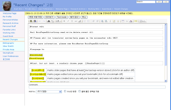The image size is (171, 110).
Task: Click the Paste as plain text icon
Action: coord(31,21)
